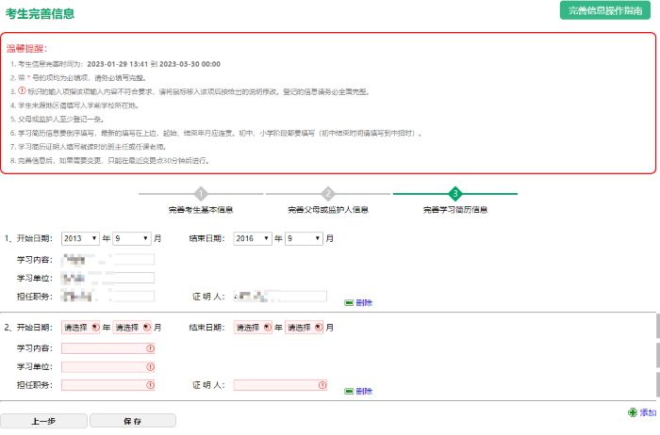
Task: Click entry 1 学习内容 input field
Action: coord(107,260)
